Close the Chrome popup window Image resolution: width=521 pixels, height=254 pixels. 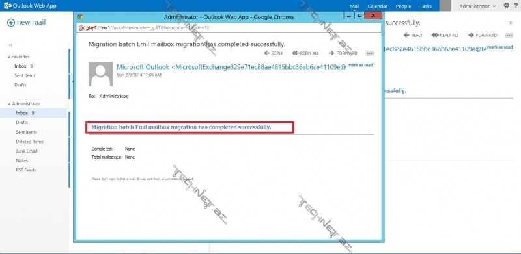(373, 15)
